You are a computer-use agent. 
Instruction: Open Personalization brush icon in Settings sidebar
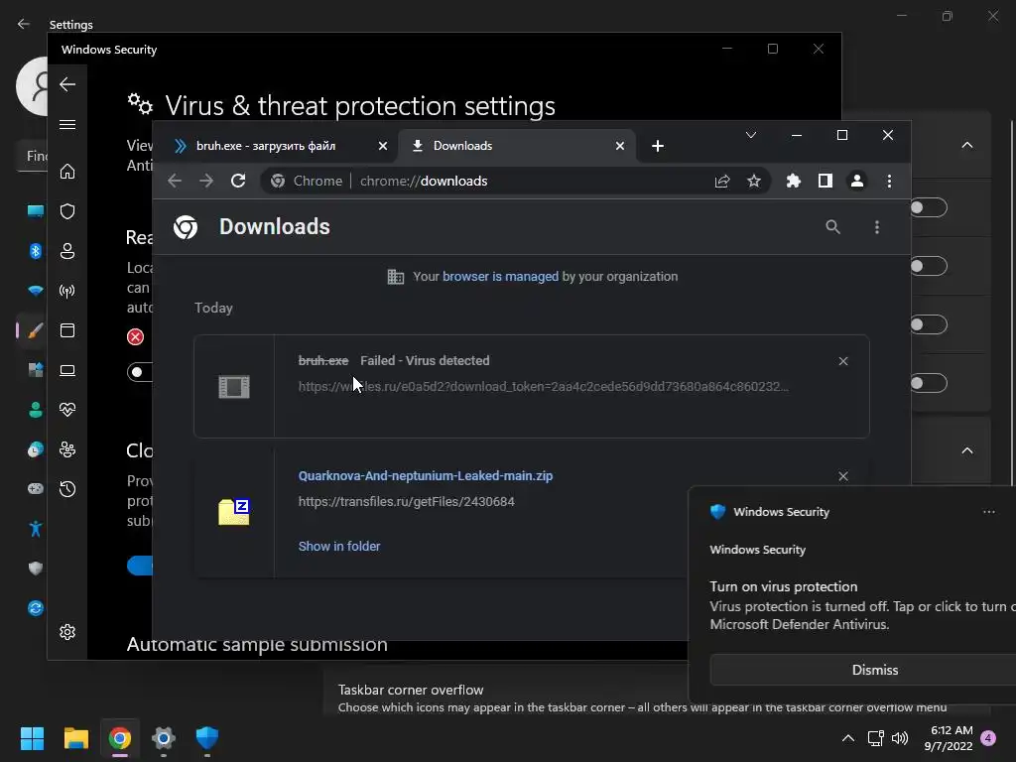36,330
